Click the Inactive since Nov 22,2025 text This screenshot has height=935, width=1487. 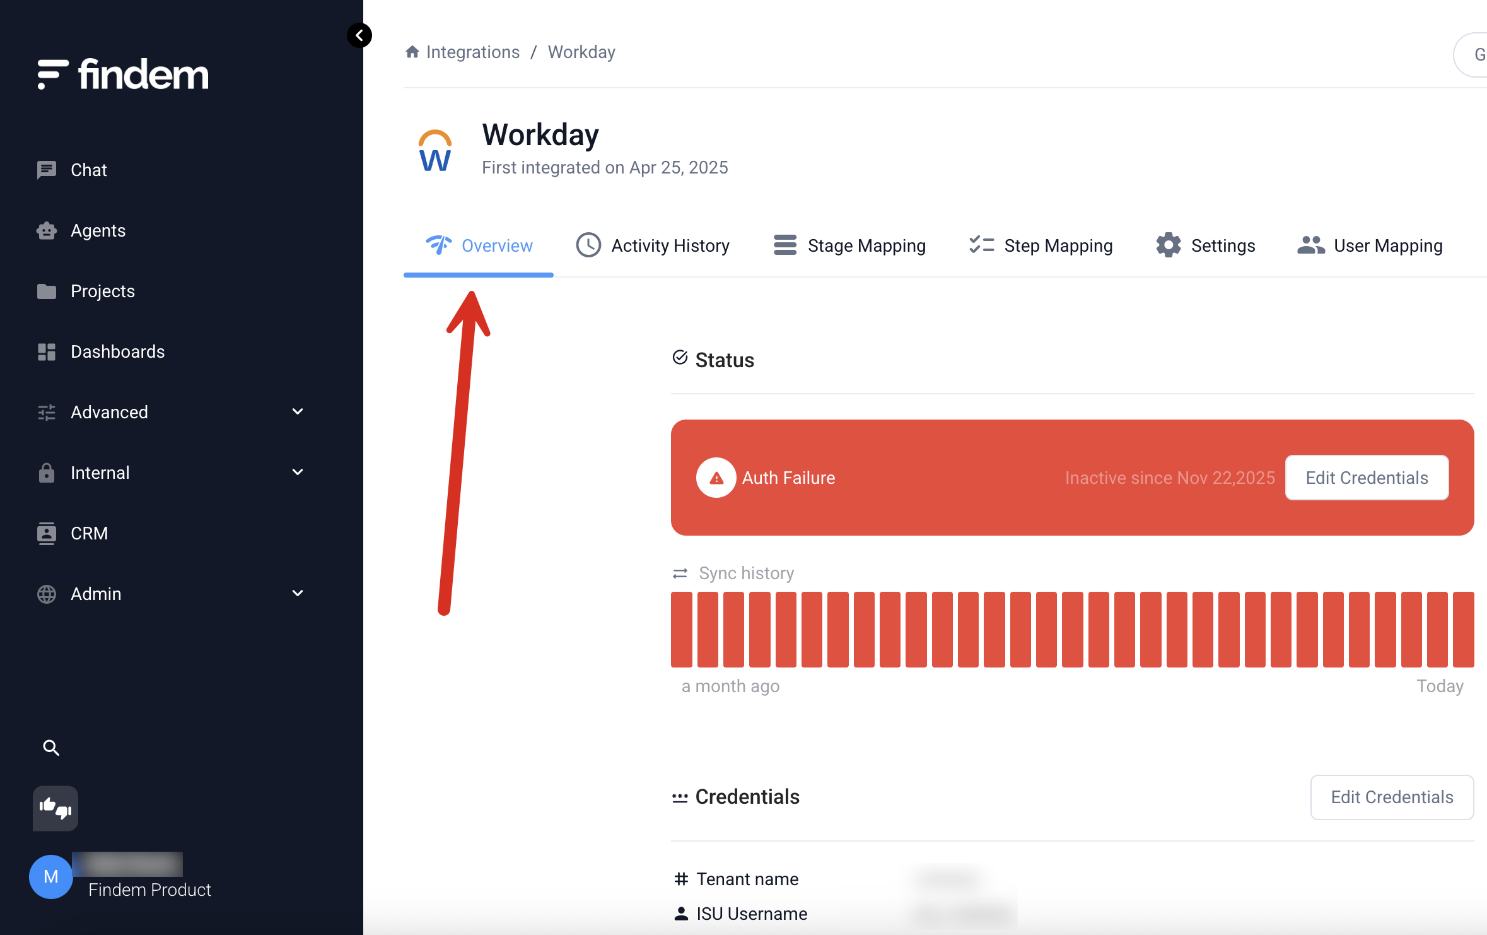pos(1170,478)
